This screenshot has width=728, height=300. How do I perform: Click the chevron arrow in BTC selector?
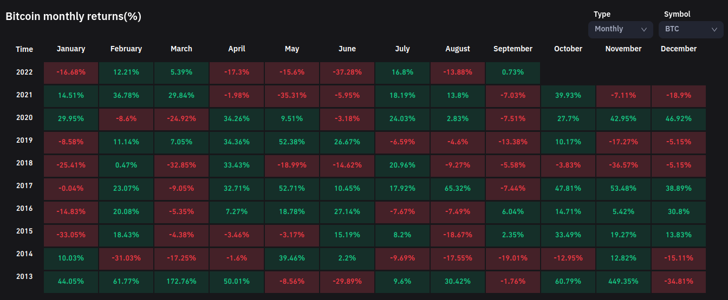click(x=714, y=30)
